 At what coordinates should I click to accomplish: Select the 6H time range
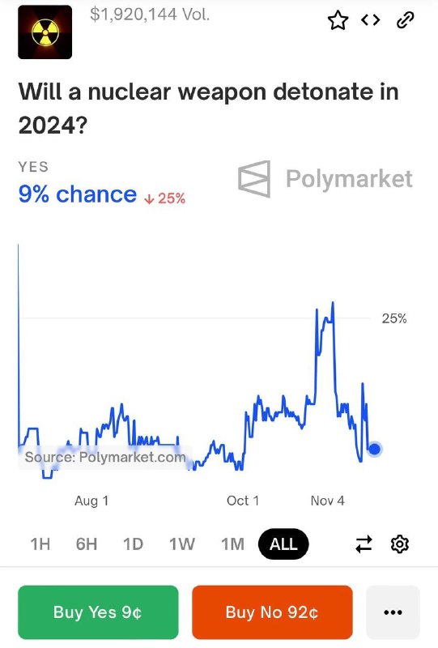(87, 544)
